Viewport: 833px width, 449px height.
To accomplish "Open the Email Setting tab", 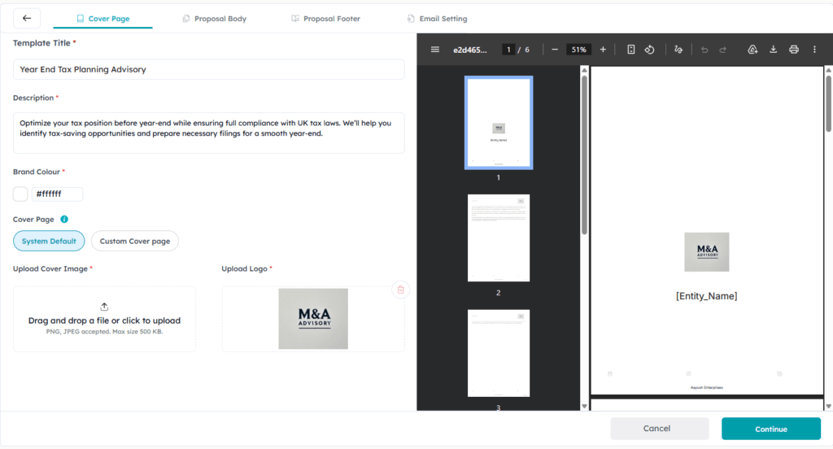I will [x=437, y=19].
